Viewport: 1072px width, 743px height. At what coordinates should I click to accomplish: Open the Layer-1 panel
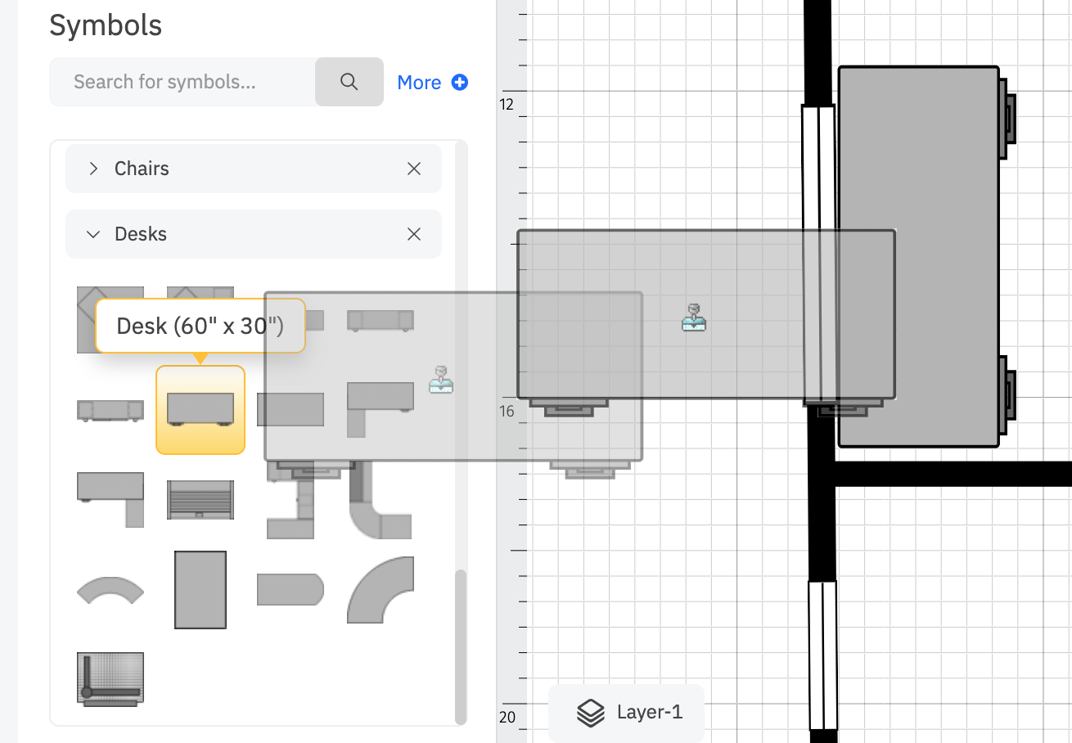click(x=626, y=713)
